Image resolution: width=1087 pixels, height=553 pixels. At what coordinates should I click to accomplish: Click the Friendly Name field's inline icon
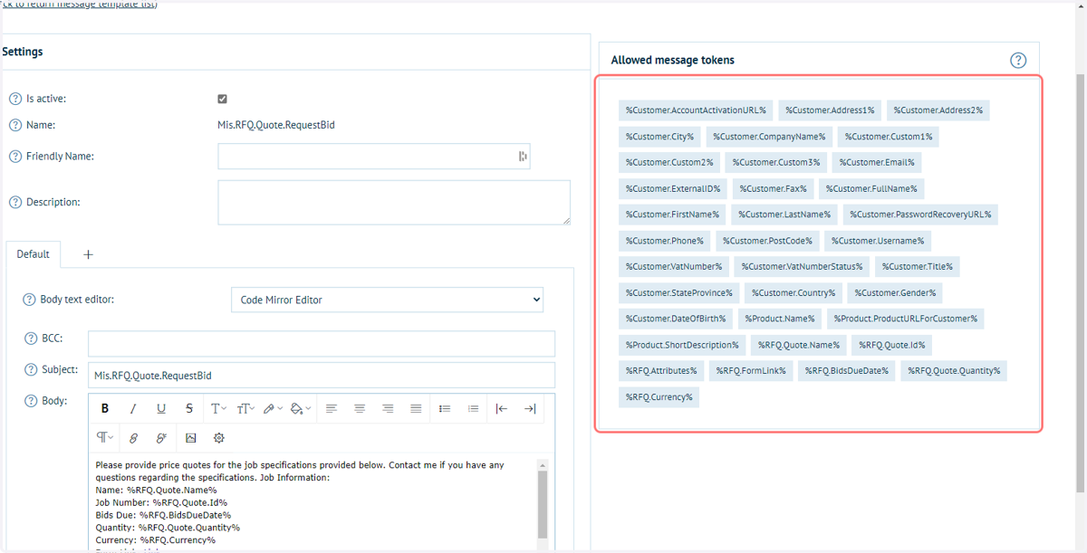(x=523, y=157)
